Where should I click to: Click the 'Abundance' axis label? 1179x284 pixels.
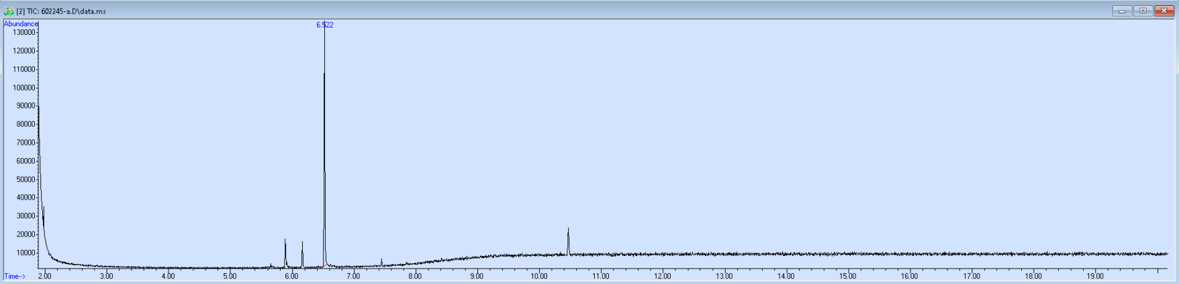pos(21,24)
